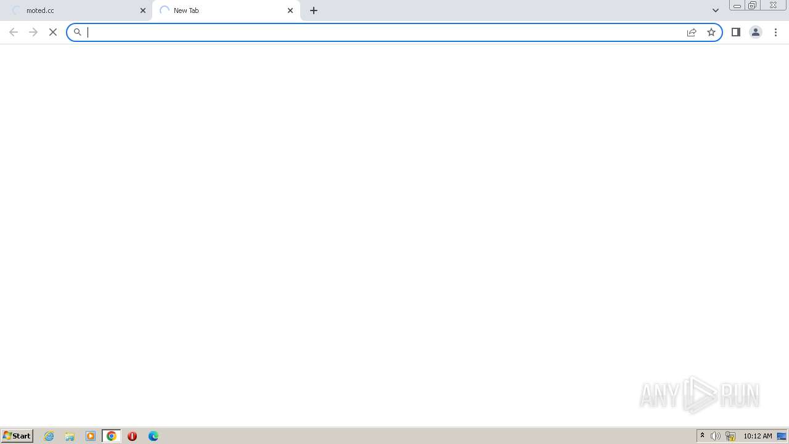Bookmark this tab with star icon
This screenshot has height=444, width=789.
point(711,32)
